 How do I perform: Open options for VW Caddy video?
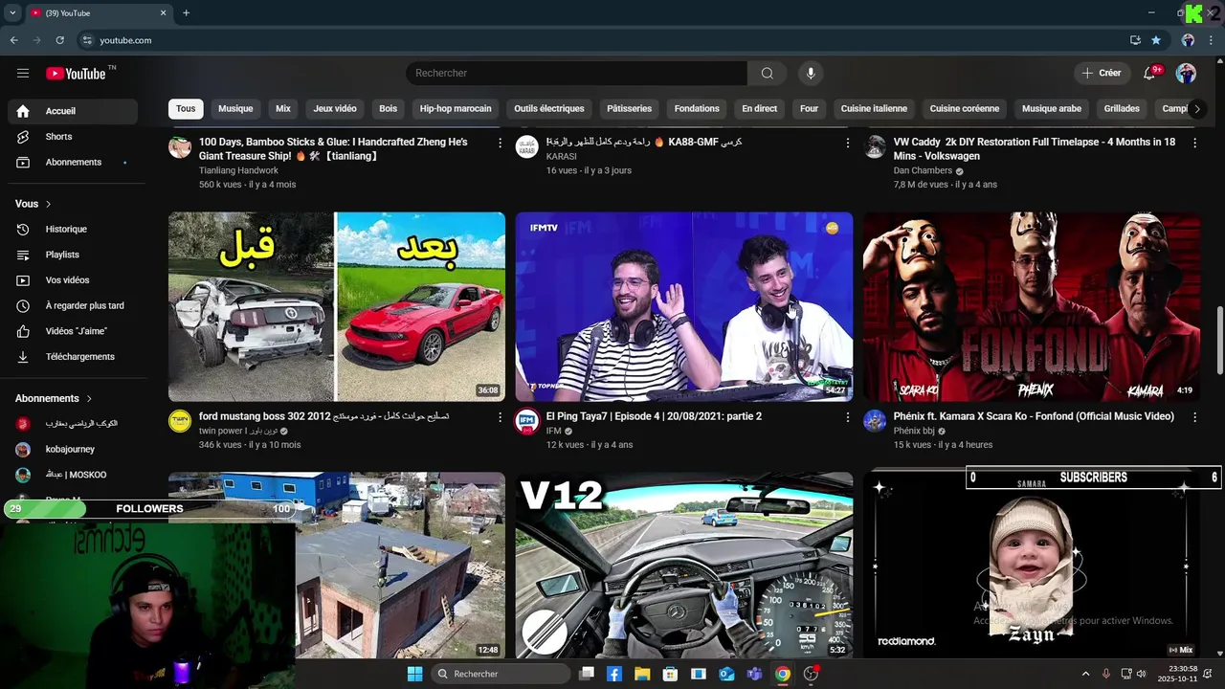pos(1194,143)
